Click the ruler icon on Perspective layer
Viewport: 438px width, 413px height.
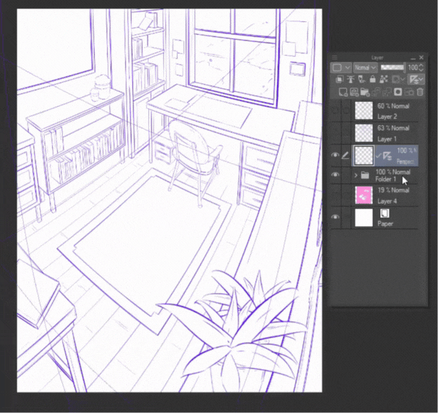387,156
